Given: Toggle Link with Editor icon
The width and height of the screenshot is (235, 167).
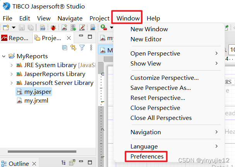Looking at the screenshot, I should (73, 47).
